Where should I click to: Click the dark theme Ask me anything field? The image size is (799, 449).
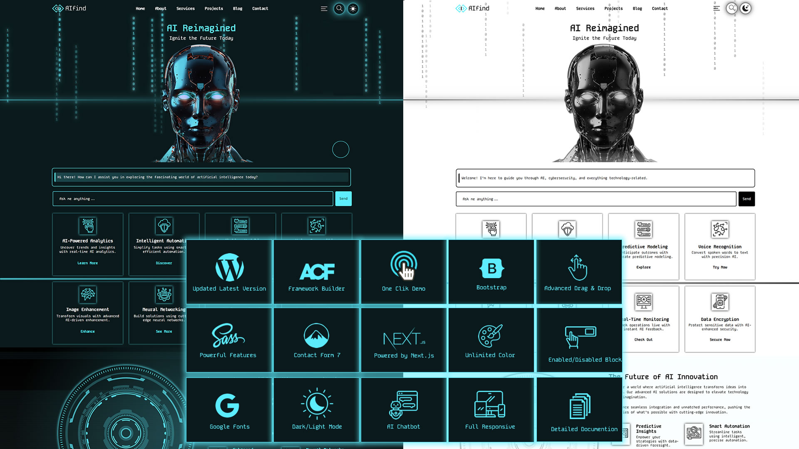[193, 199]
